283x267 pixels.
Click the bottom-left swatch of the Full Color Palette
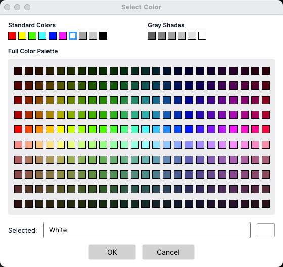(18, 204)
